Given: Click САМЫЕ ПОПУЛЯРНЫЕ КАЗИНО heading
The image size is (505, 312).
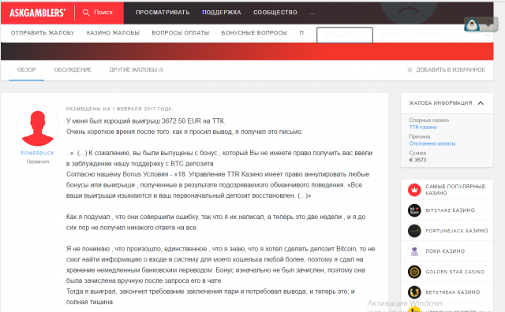Looking at the screenshot, I should [455, 190].
